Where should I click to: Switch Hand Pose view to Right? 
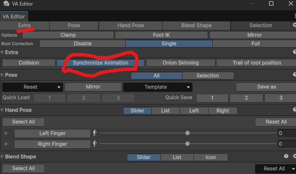coord(223,111)
